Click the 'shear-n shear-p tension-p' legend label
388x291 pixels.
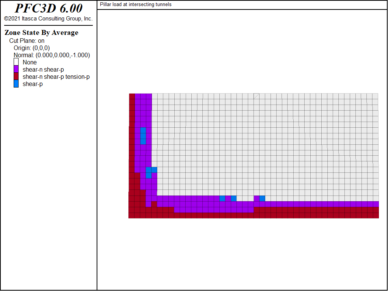(56, 77)
